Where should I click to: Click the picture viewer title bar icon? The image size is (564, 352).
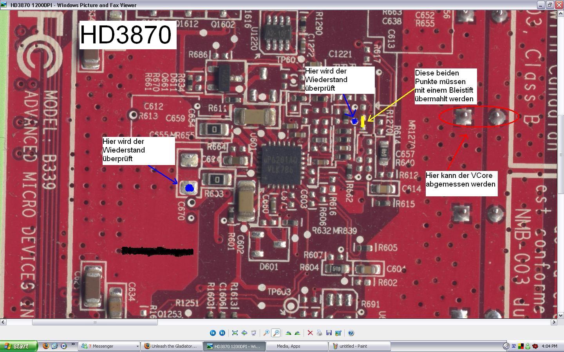point(4,5)
